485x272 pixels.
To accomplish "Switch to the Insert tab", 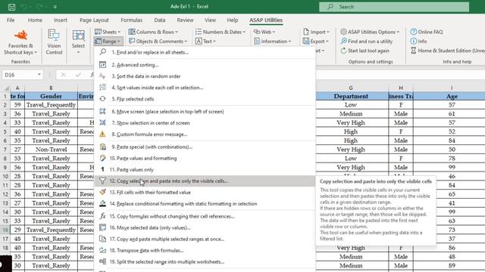I will (61, 20).
